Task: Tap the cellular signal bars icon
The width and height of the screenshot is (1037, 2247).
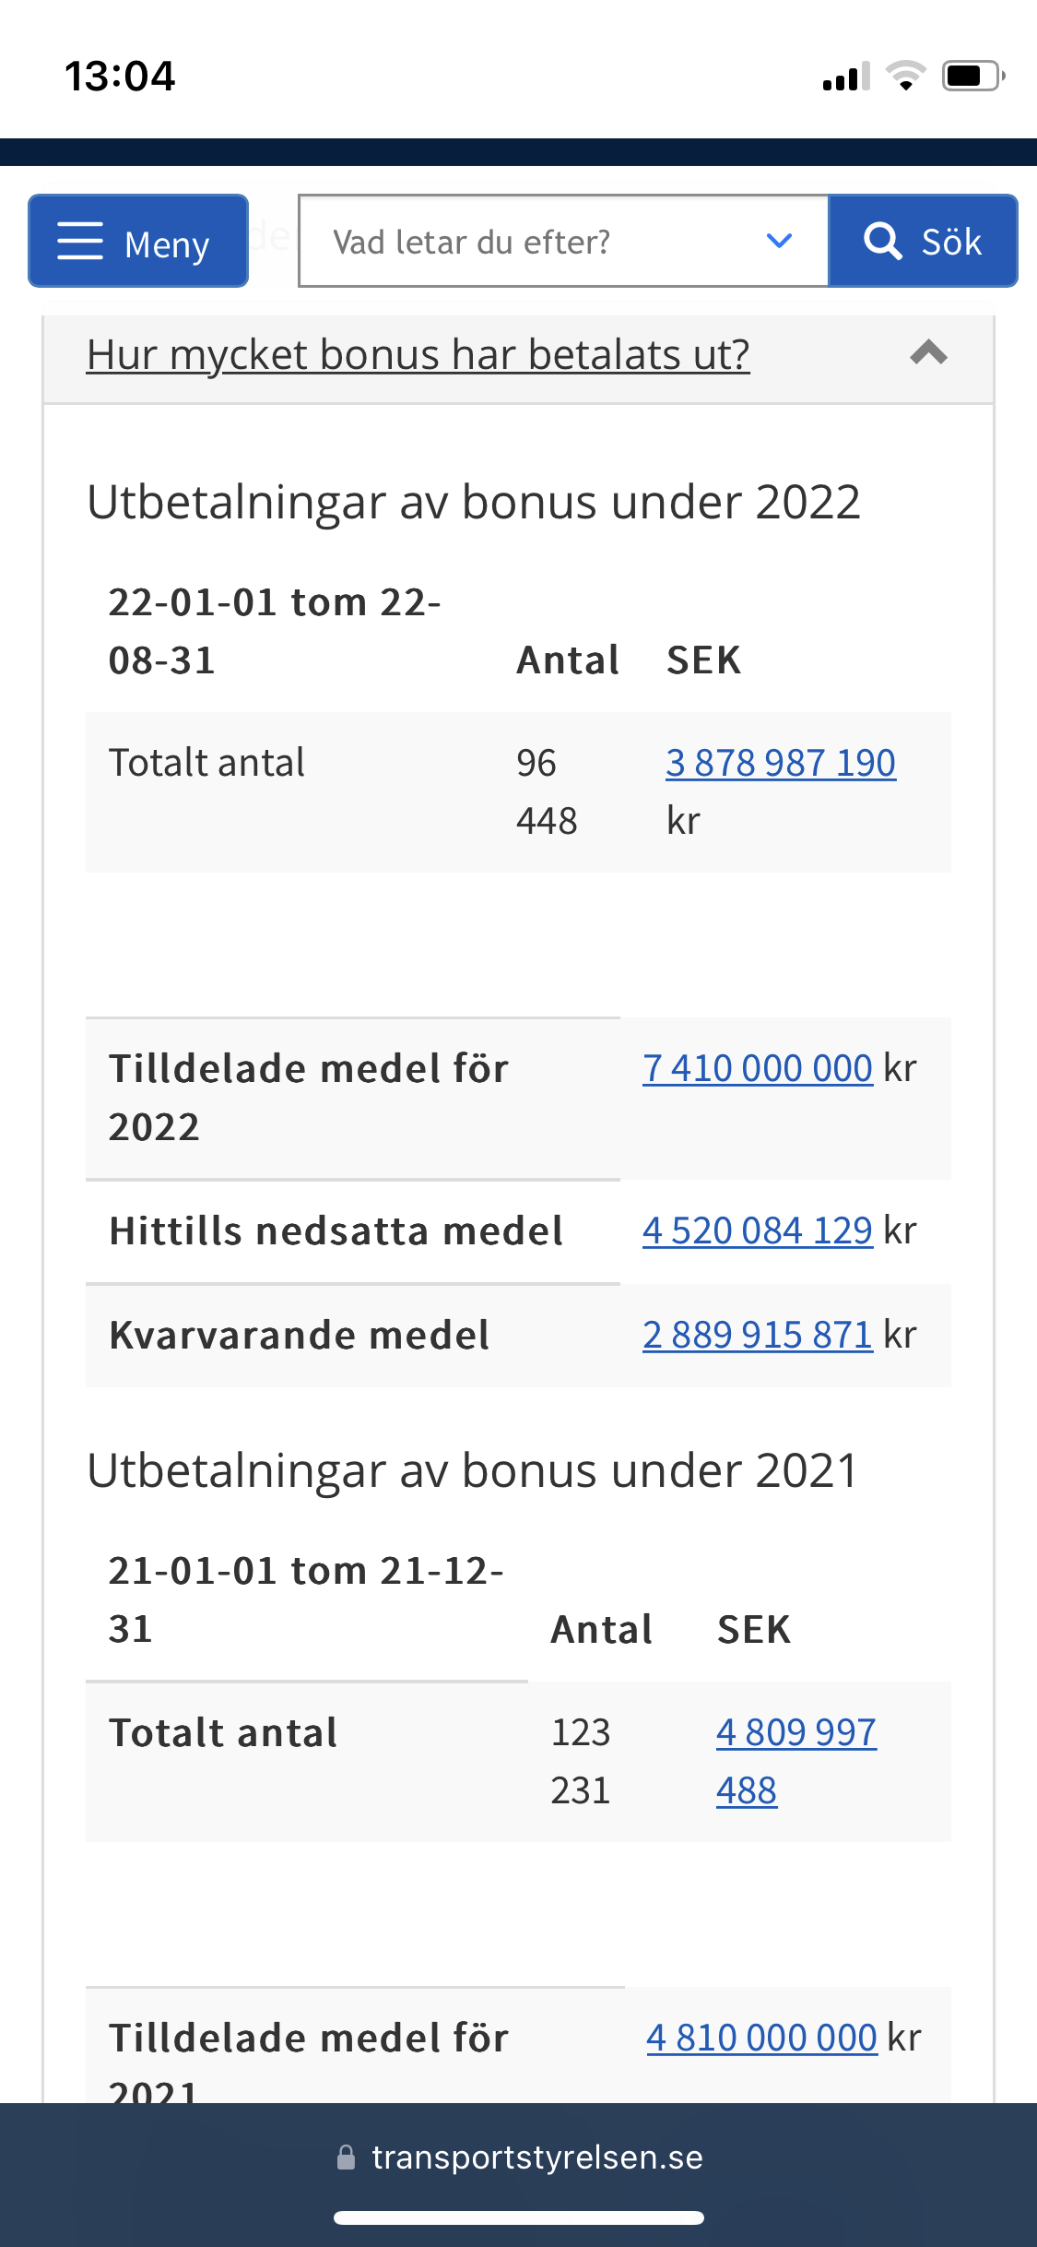Action: click(846, 77)
